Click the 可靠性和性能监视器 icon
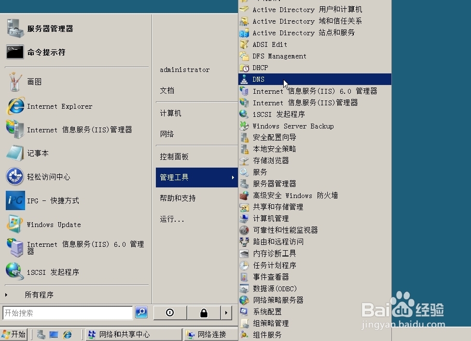This screenshot has height=341, width=471. [244, 230]
